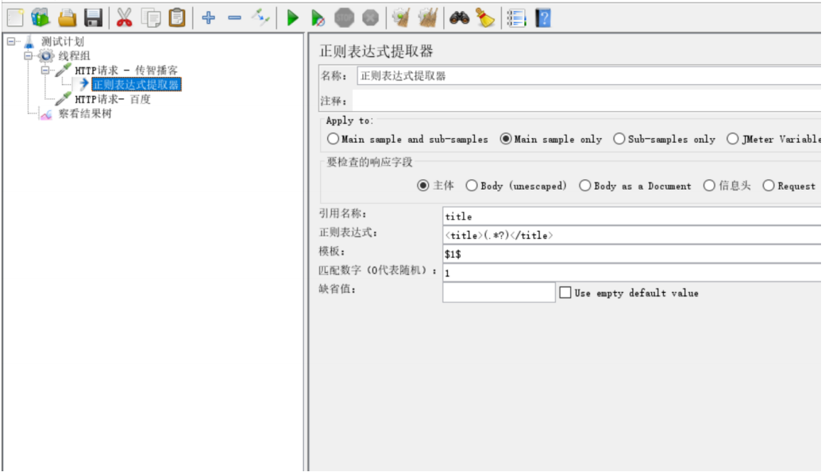This screenshot has height=476, width=825.
Task: Click the 引用名称 field containing title
Action: [x=632, y=216]
